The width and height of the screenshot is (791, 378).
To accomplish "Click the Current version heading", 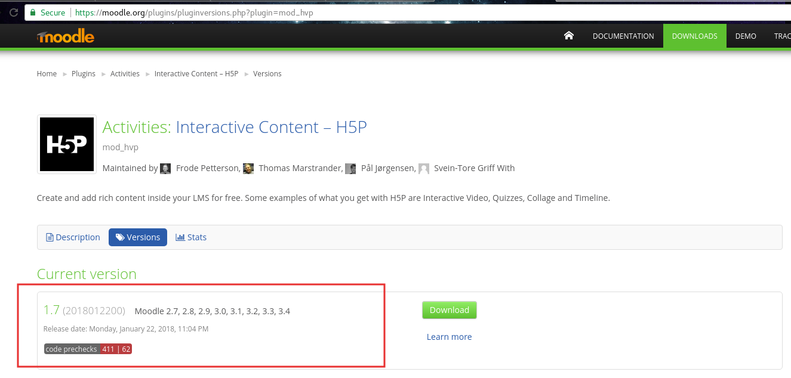I will click(87, 274).
